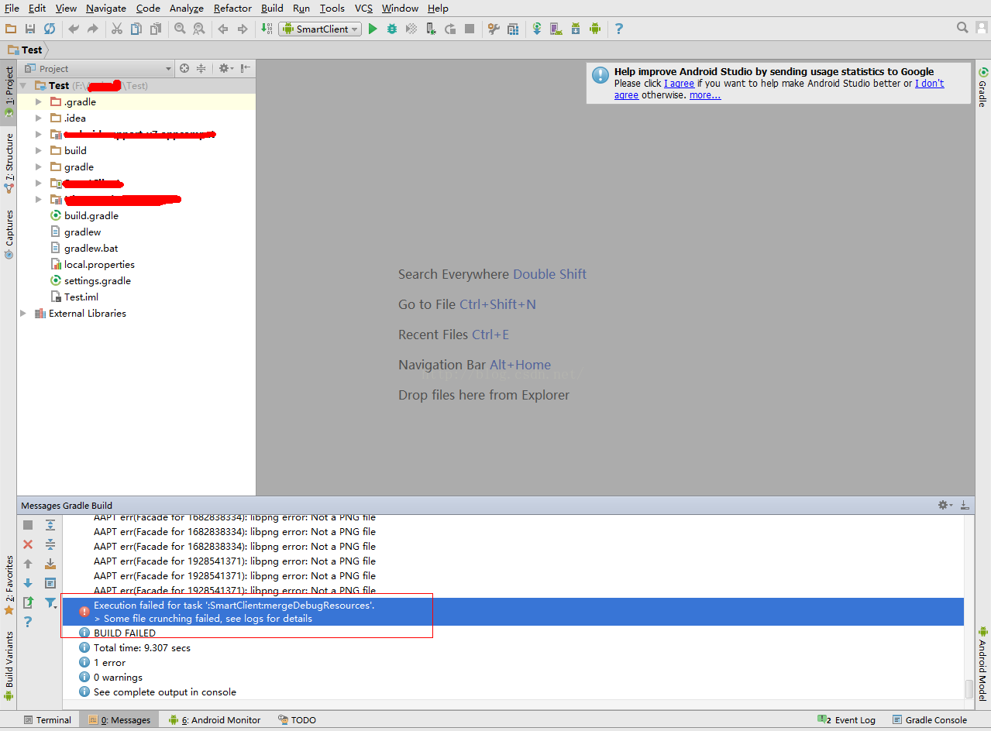Expand External Libraries node
Image resolution: width=991 pixels, height=731 pixels.
22,314
